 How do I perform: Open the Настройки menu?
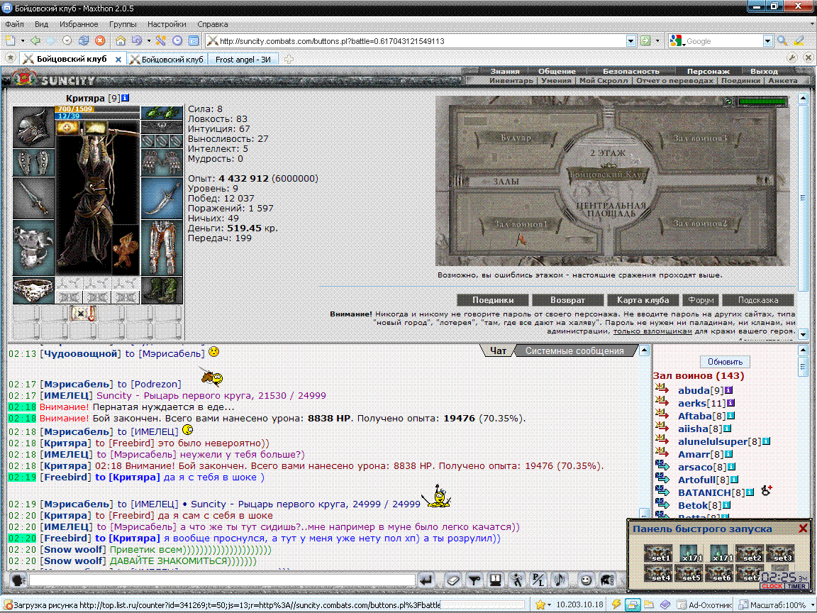click(167, 24)
